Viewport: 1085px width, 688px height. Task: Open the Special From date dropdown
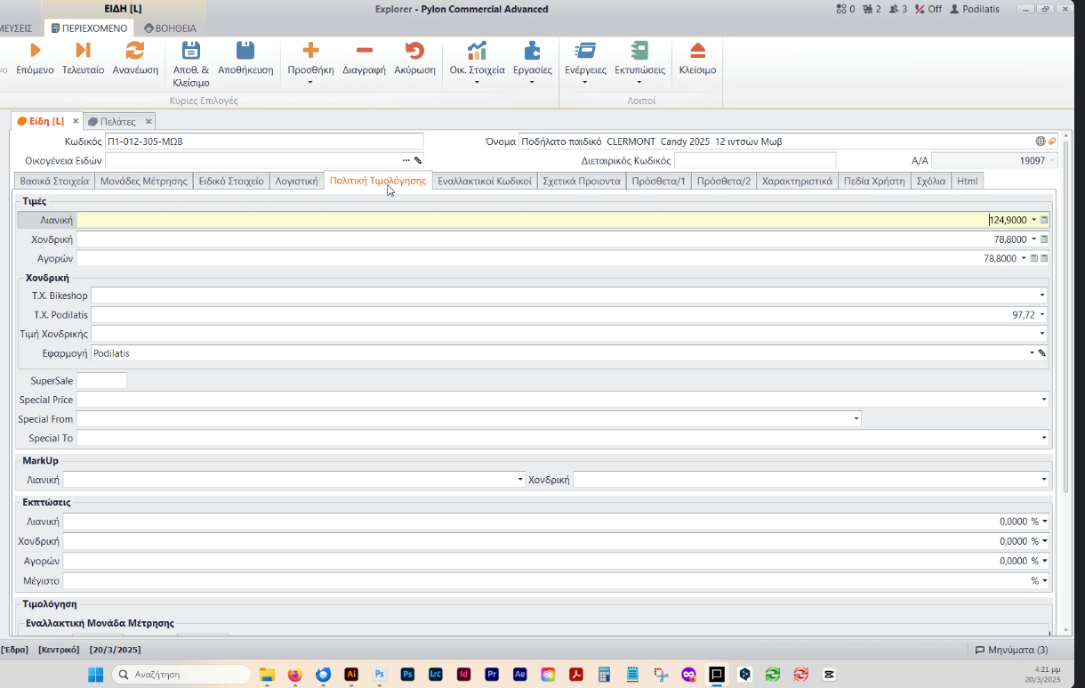pyautogui.click(x=856, y=419)
